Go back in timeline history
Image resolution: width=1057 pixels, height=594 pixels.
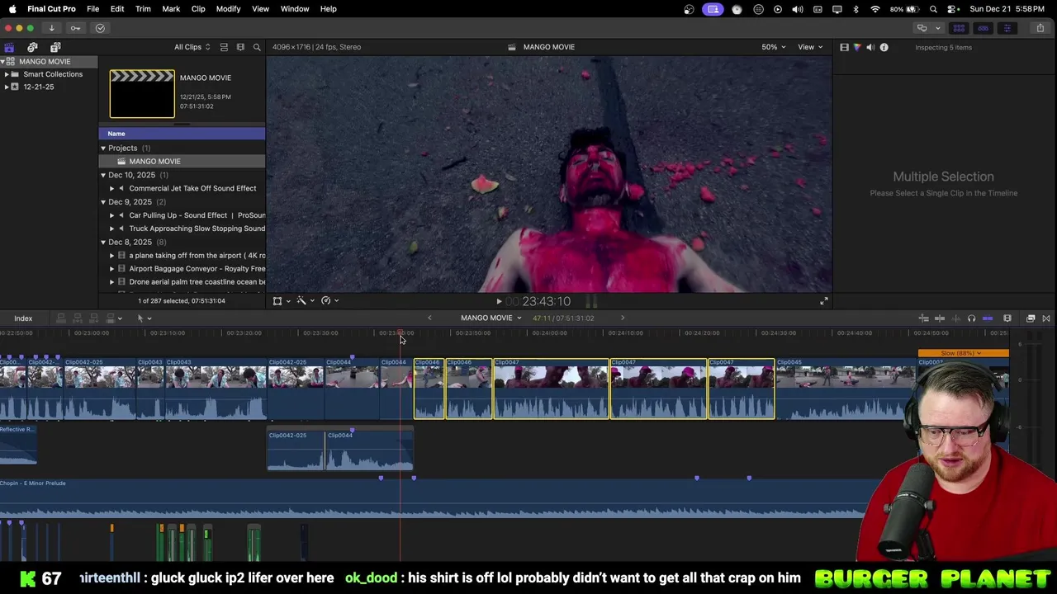(429, 318)
